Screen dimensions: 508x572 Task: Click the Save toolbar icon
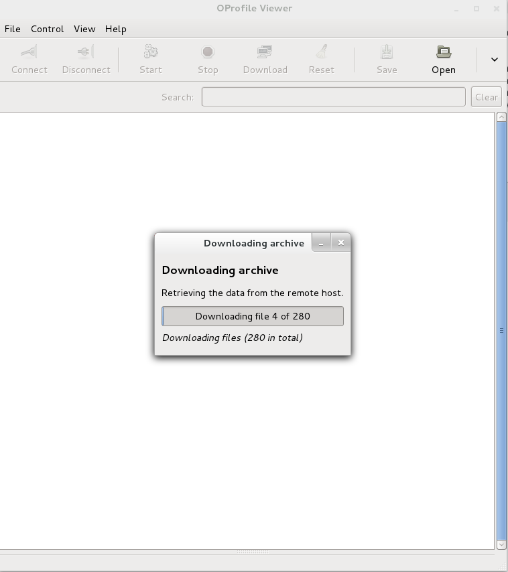[387, 52]
